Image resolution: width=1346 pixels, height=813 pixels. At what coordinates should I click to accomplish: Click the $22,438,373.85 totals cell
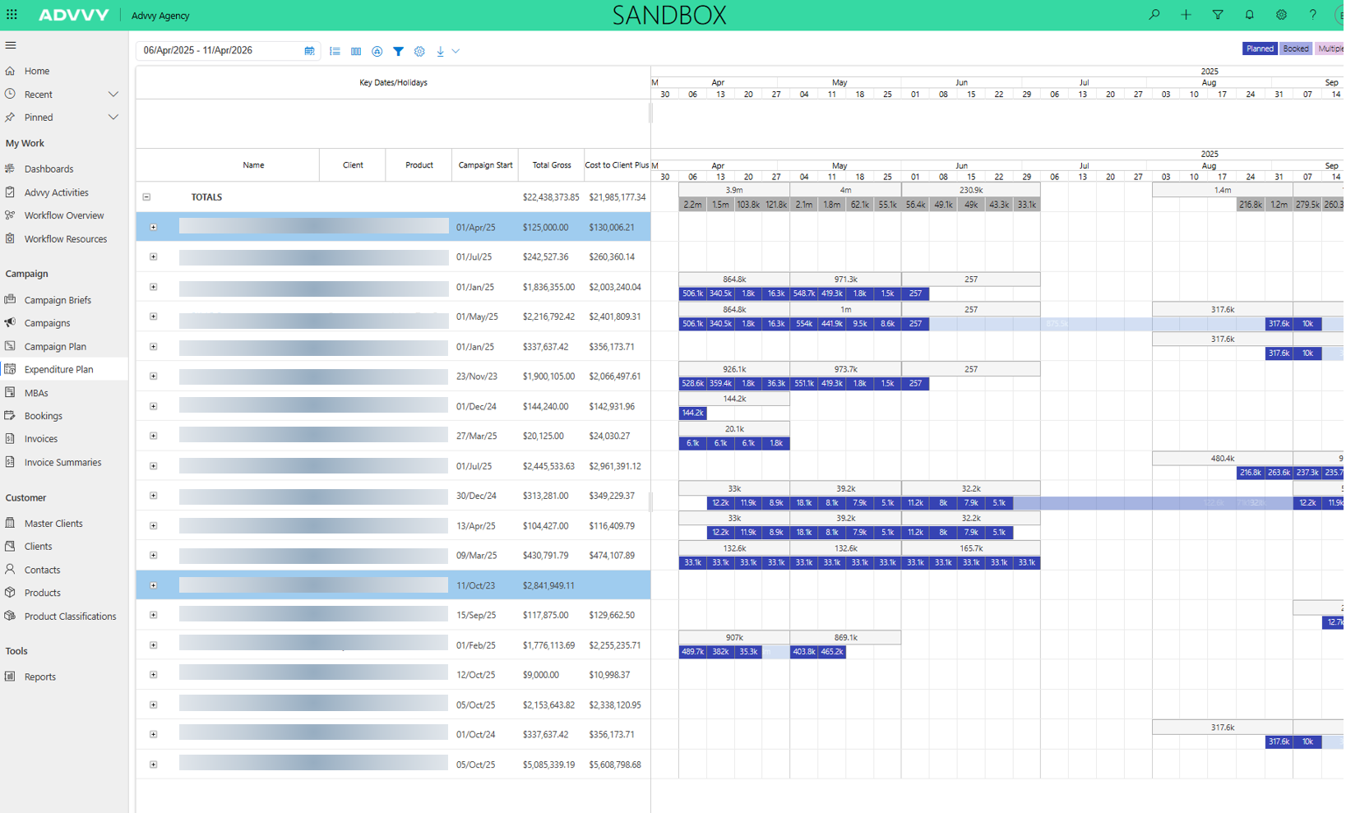pos(551,197)
